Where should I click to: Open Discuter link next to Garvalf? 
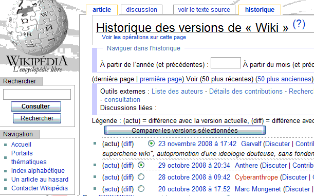[278, 144]
